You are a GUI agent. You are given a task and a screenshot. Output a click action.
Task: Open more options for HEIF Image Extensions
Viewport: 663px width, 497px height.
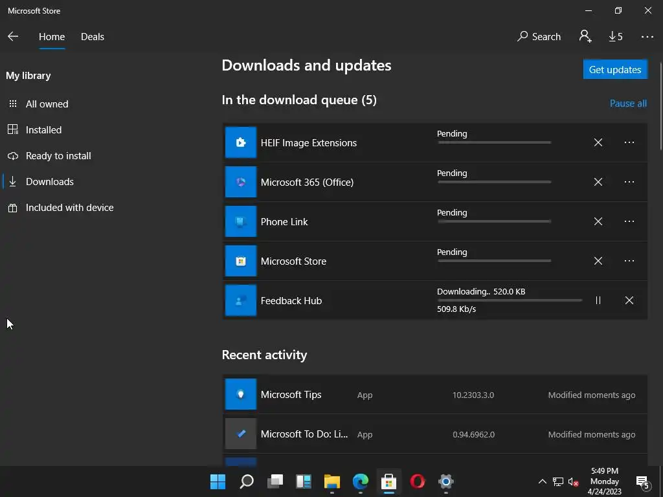pyautogui.click(x=629, y=142)
